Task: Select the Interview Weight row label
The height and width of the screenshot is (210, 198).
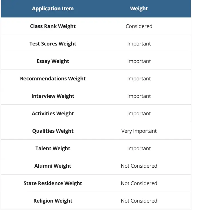Action: (x=53, y=96)
